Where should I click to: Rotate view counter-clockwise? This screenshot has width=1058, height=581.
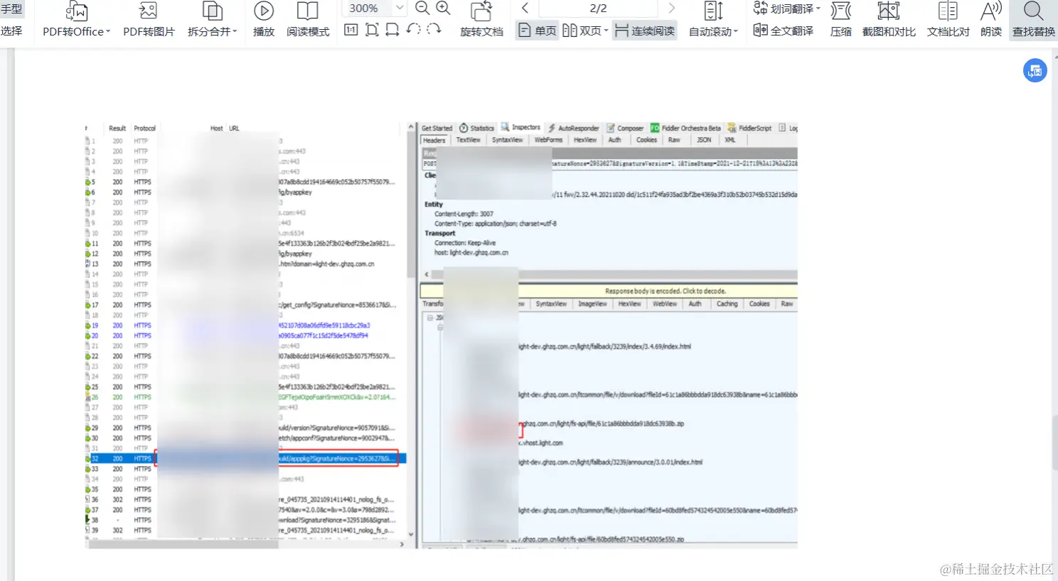pyautogui.click(x=414, y=30)
